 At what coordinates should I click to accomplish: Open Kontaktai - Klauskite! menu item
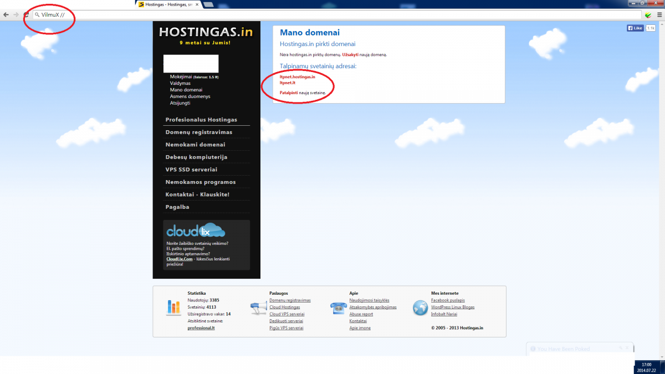click(x=197, y=194)
